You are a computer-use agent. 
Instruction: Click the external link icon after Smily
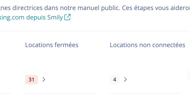pyautogui.click(x=67, y=17)
